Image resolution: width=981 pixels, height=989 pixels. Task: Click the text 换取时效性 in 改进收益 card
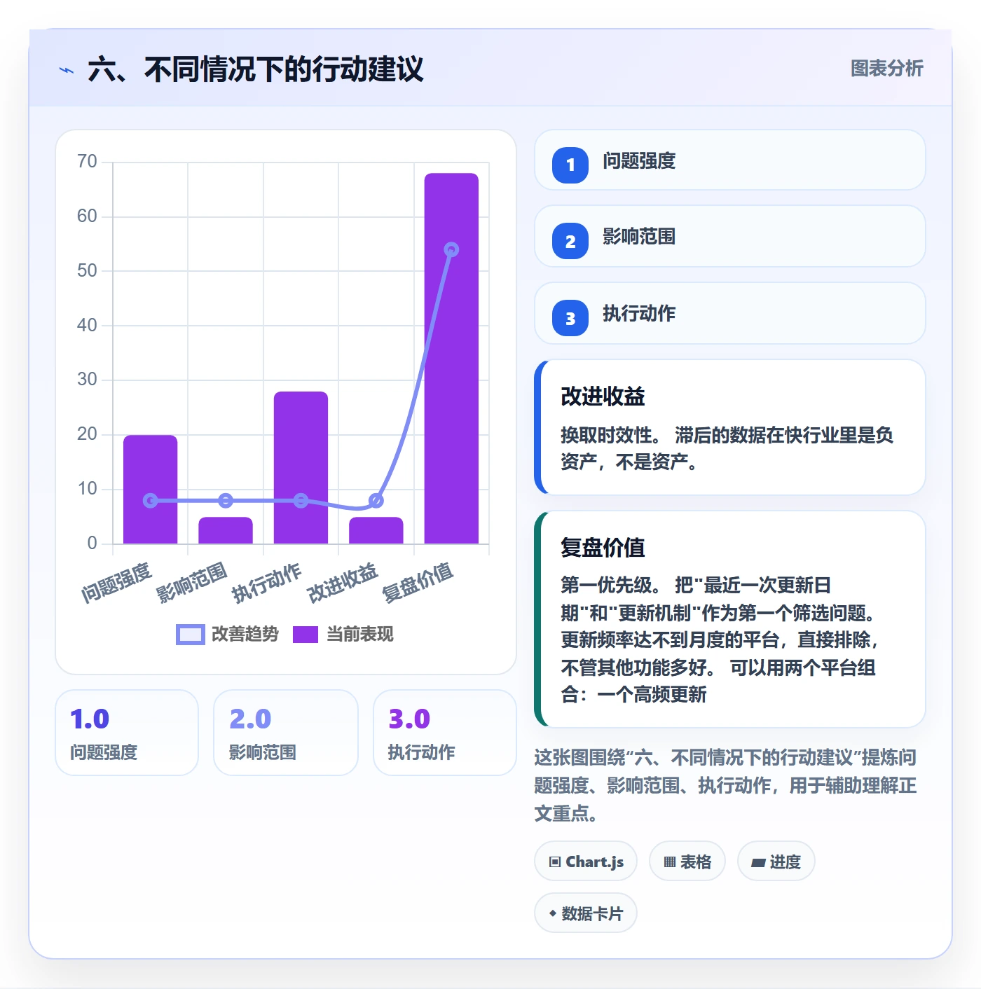tap(606, 435)
